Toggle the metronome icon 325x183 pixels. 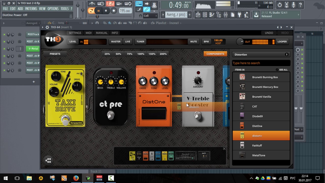92,4
